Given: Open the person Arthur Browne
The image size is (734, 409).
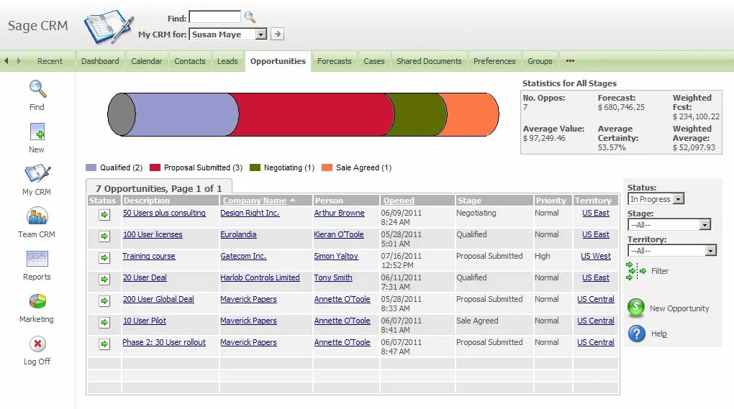Looking at the screenshot, I should tap(339, 213).
